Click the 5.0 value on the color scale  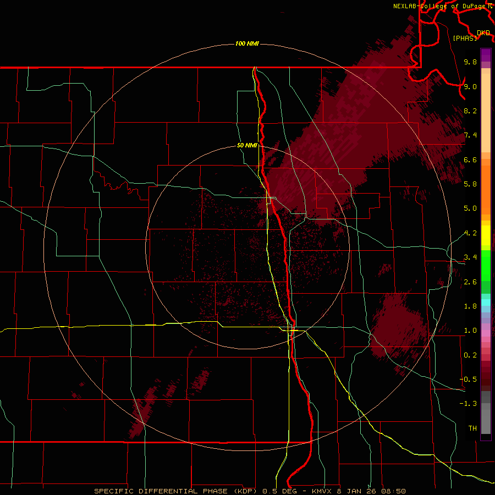(470, 208)
